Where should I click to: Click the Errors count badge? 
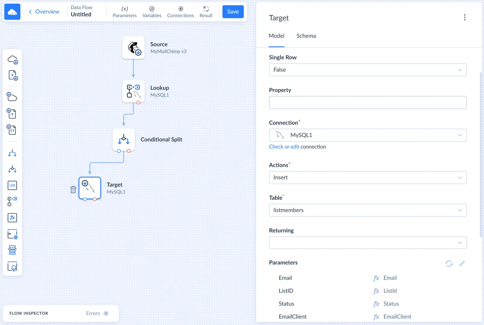(106, 313)
